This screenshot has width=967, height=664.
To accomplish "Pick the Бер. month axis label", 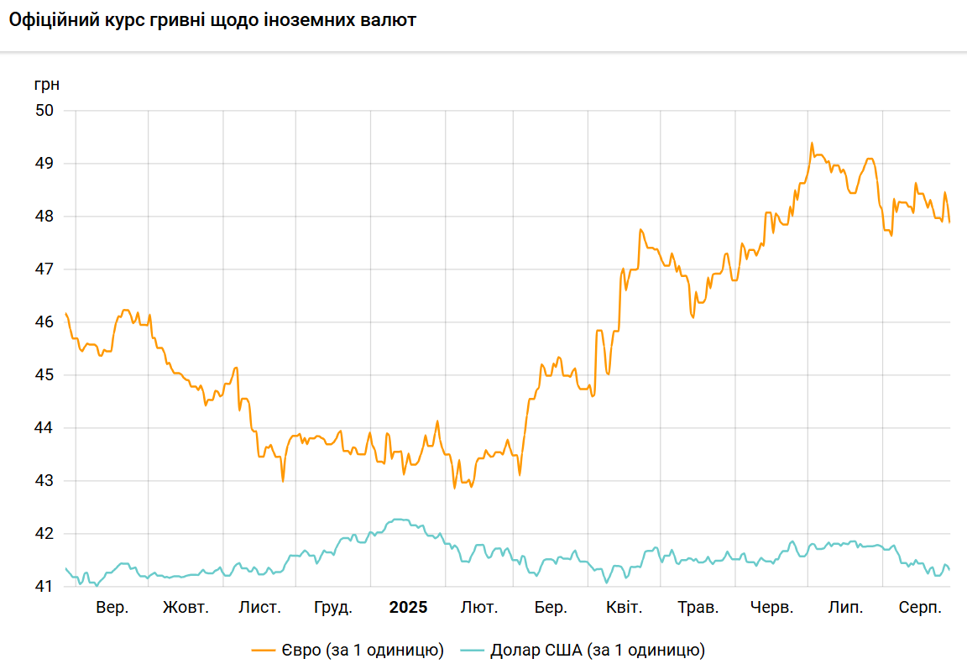I will tap(551, 608).
